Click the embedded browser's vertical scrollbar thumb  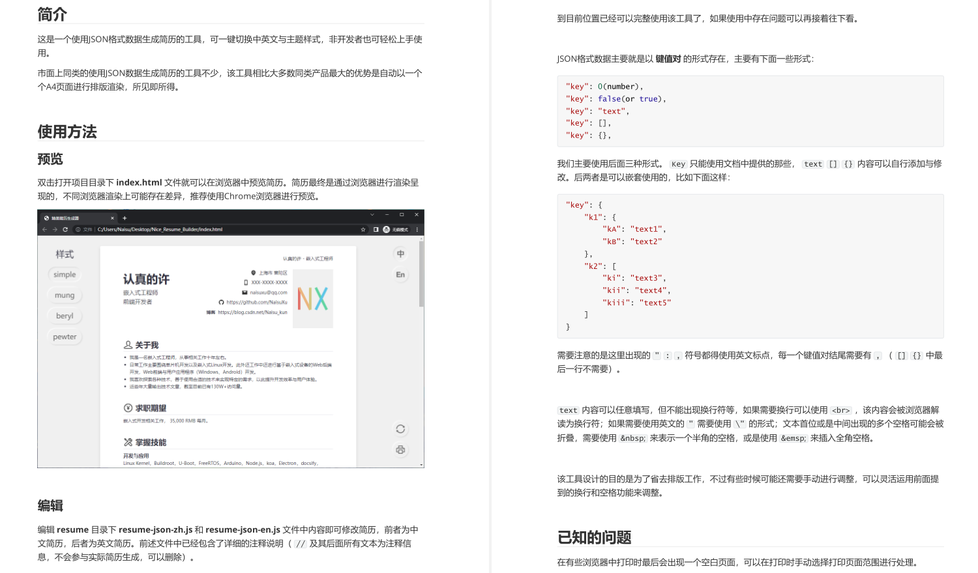tap(421, 273)
